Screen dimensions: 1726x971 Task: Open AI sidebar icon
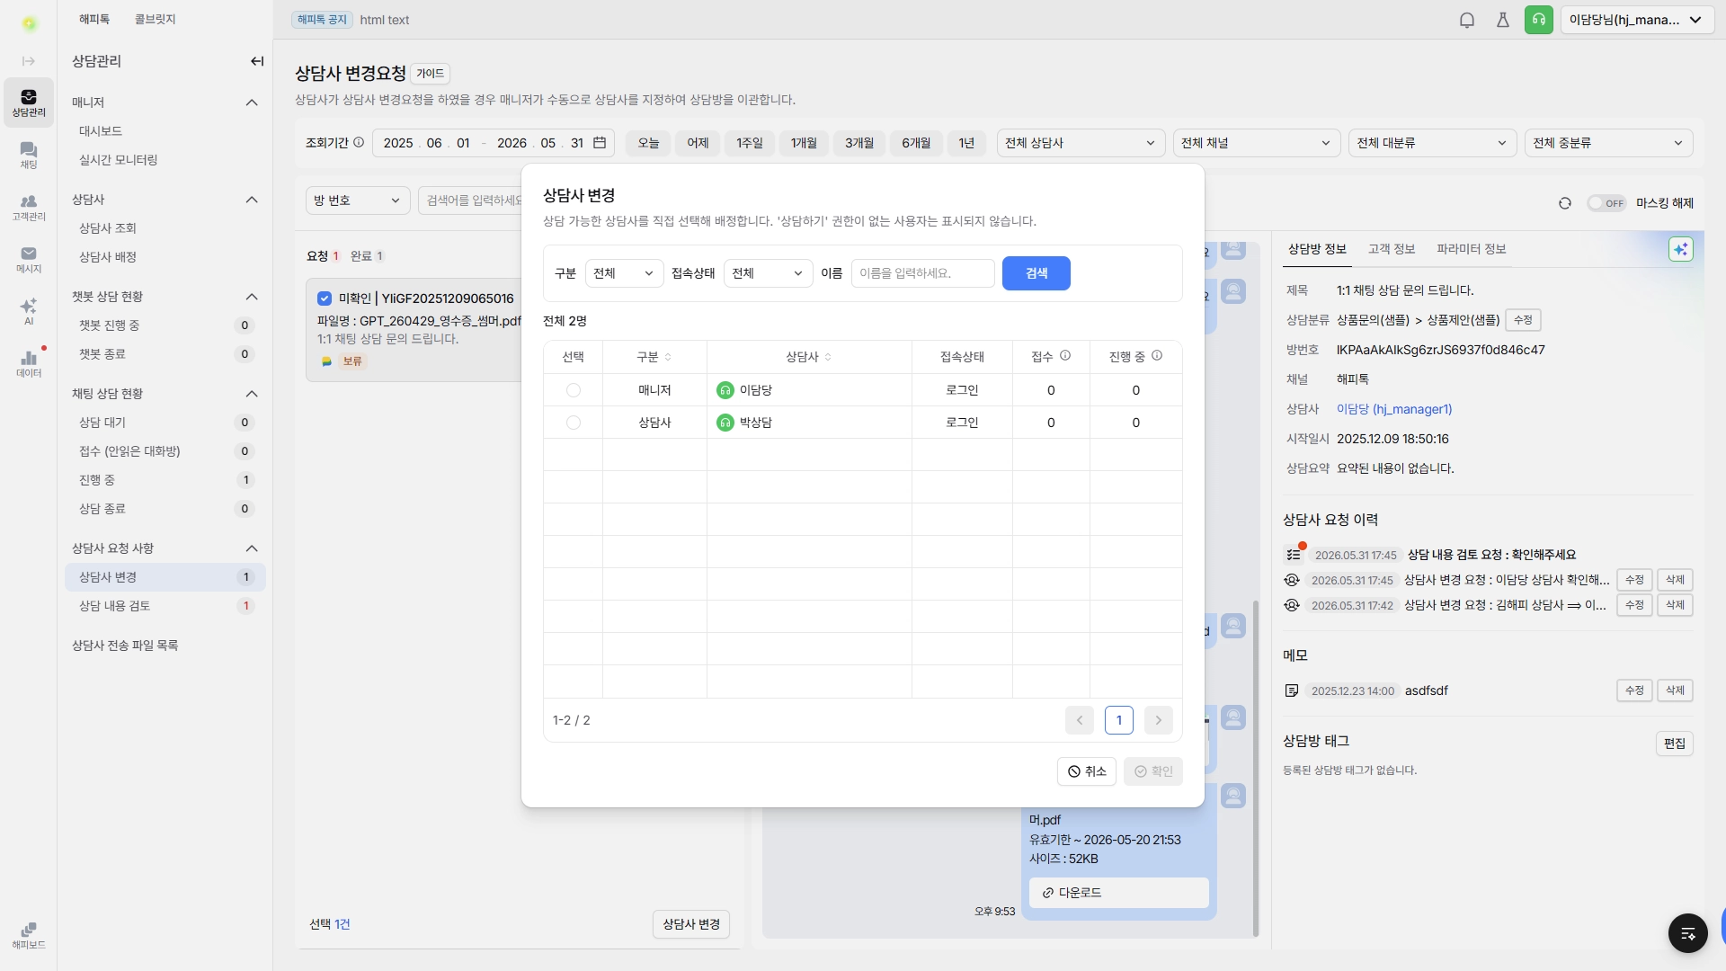pos(29,311)
